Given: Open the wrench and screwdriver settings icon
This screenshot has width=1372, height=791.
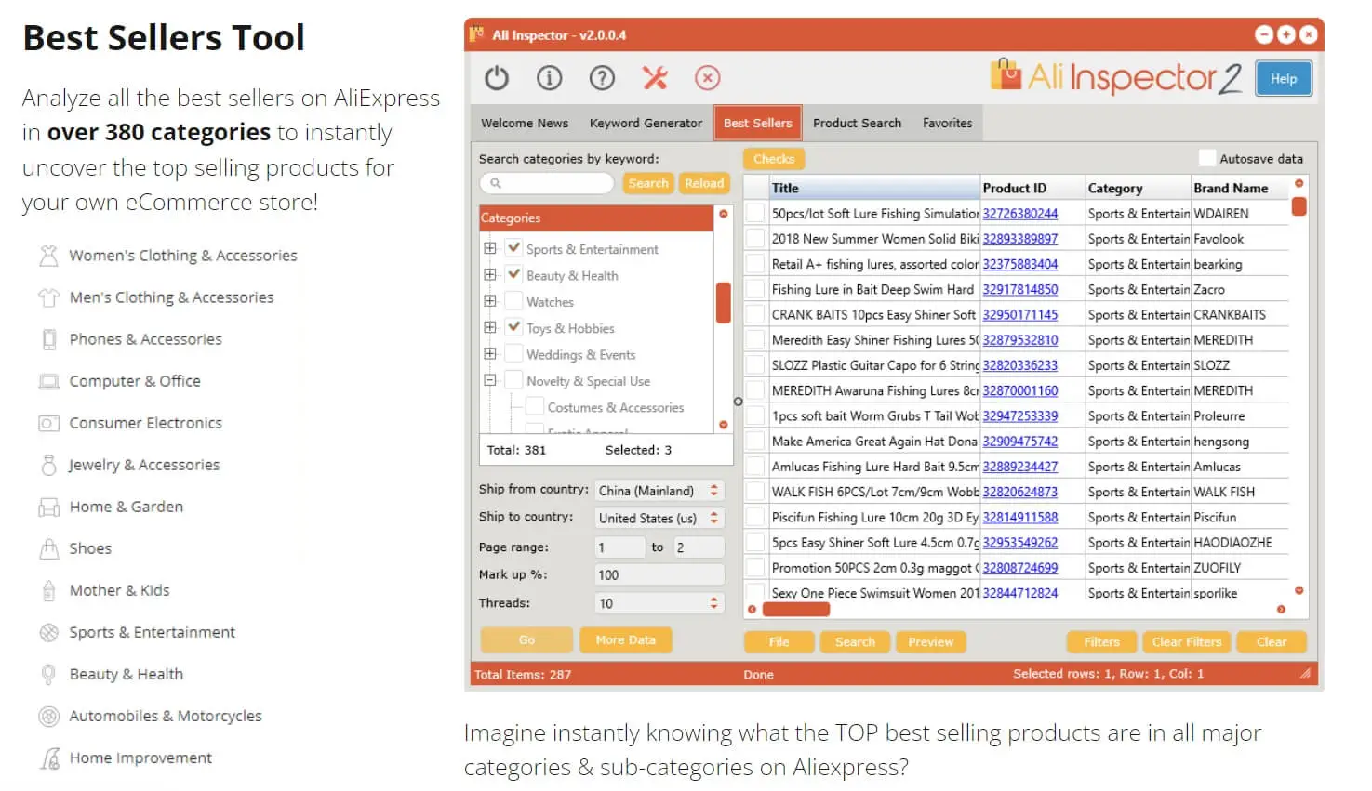Looking at the screenshot, I should [x=655, y=78].
